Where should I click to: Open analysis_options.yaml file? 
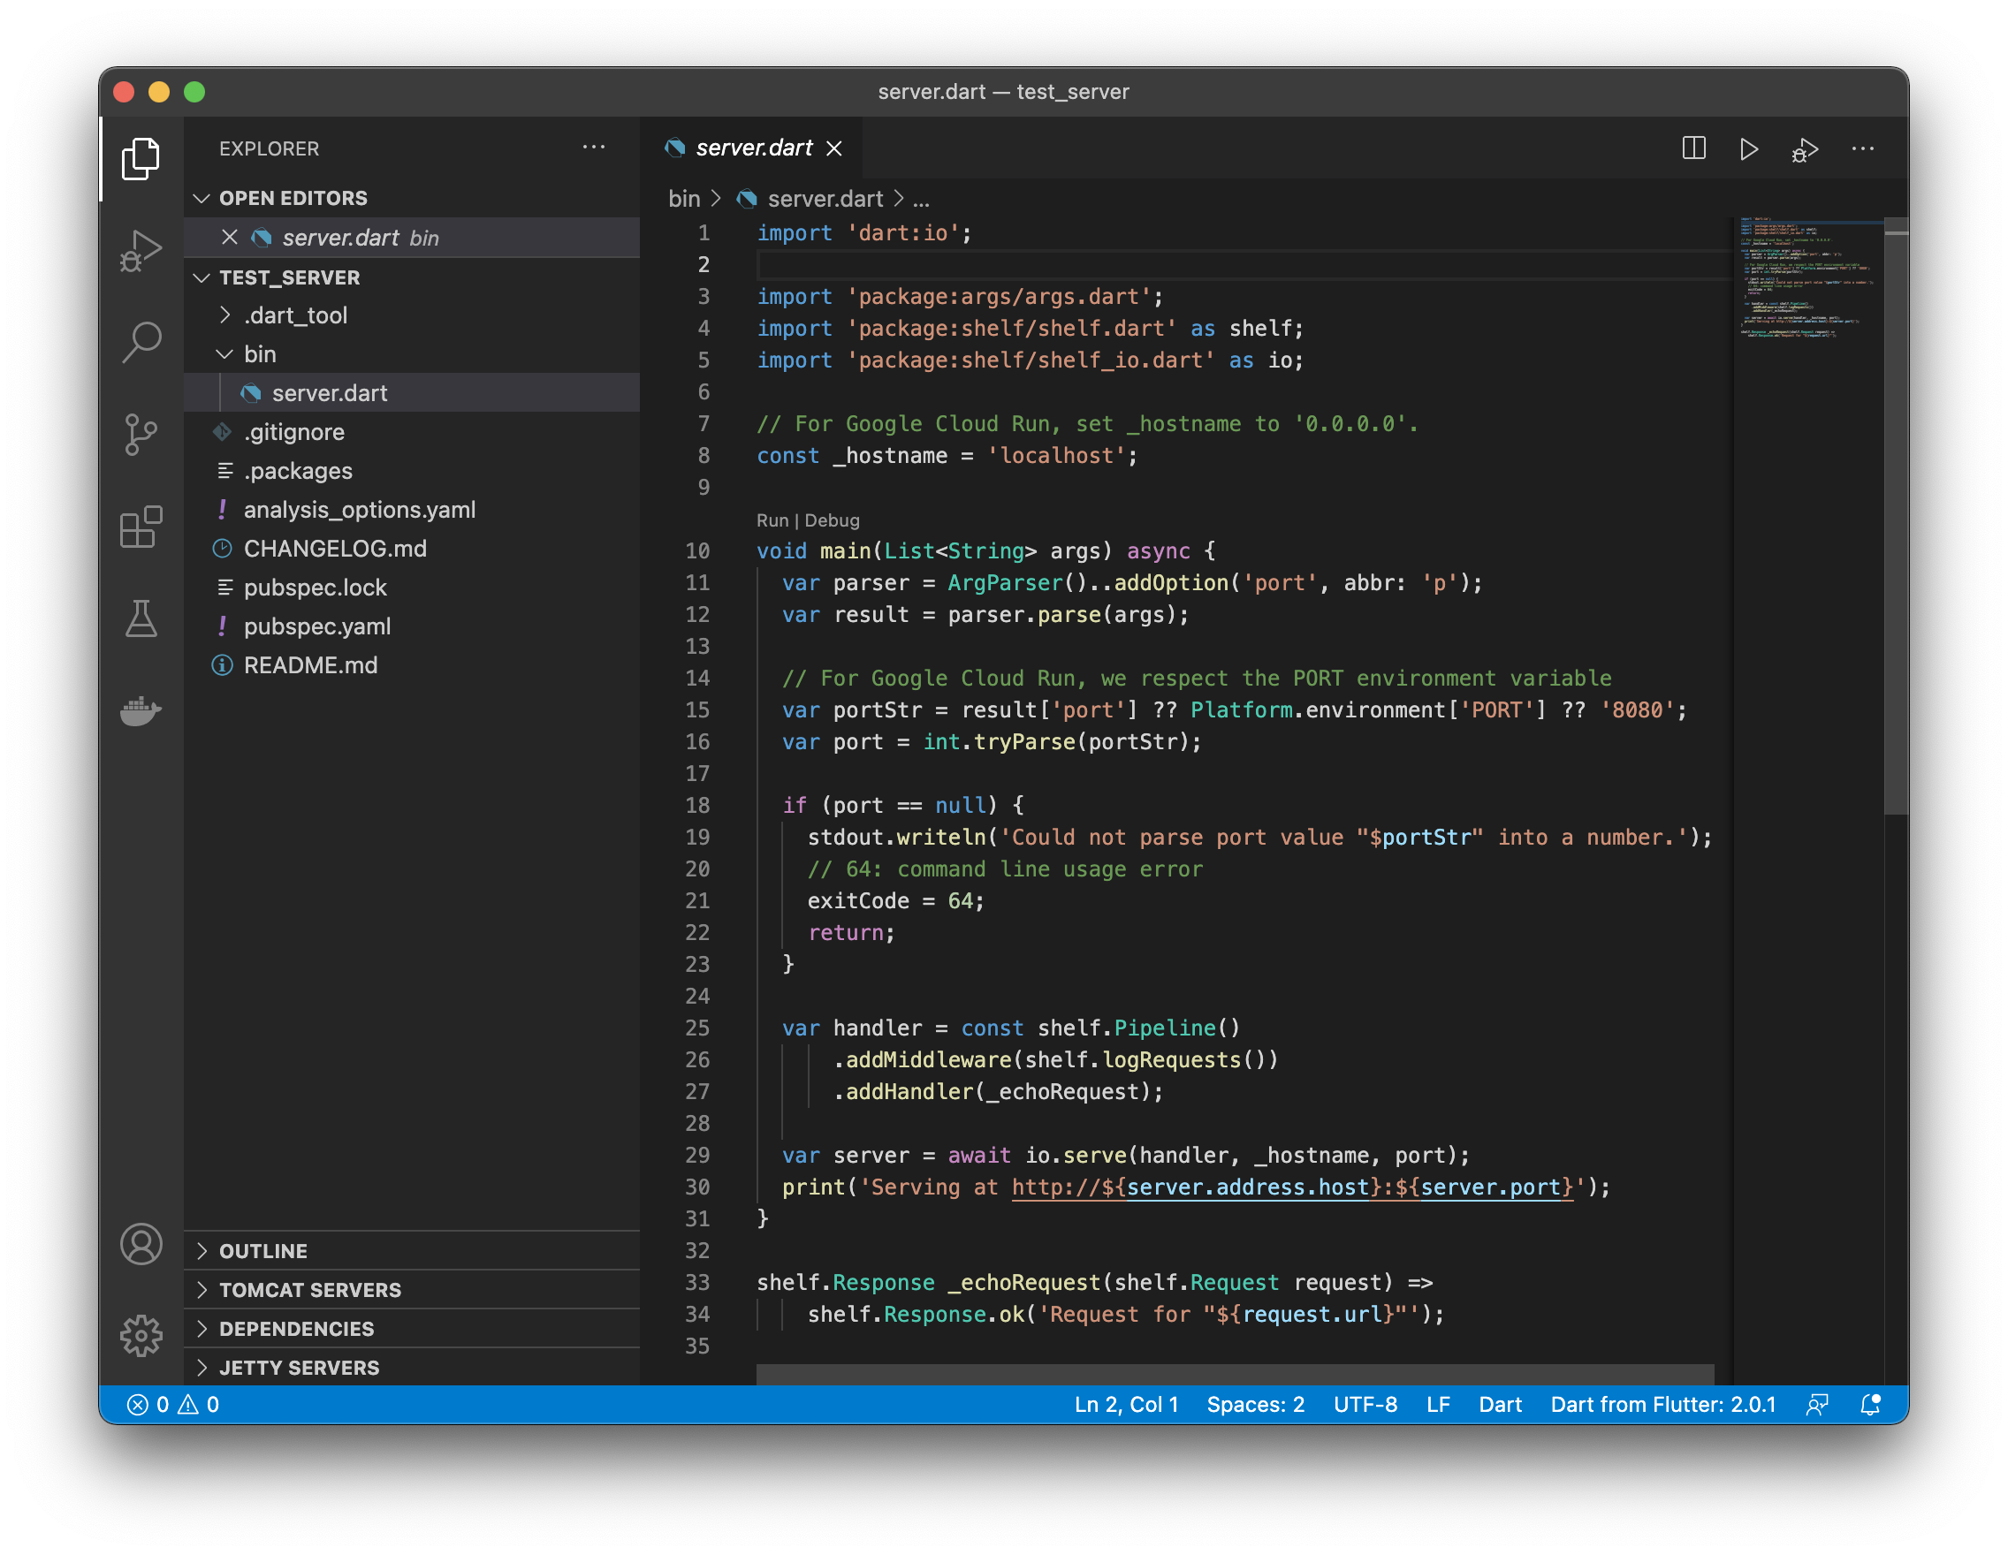point(413,509)
